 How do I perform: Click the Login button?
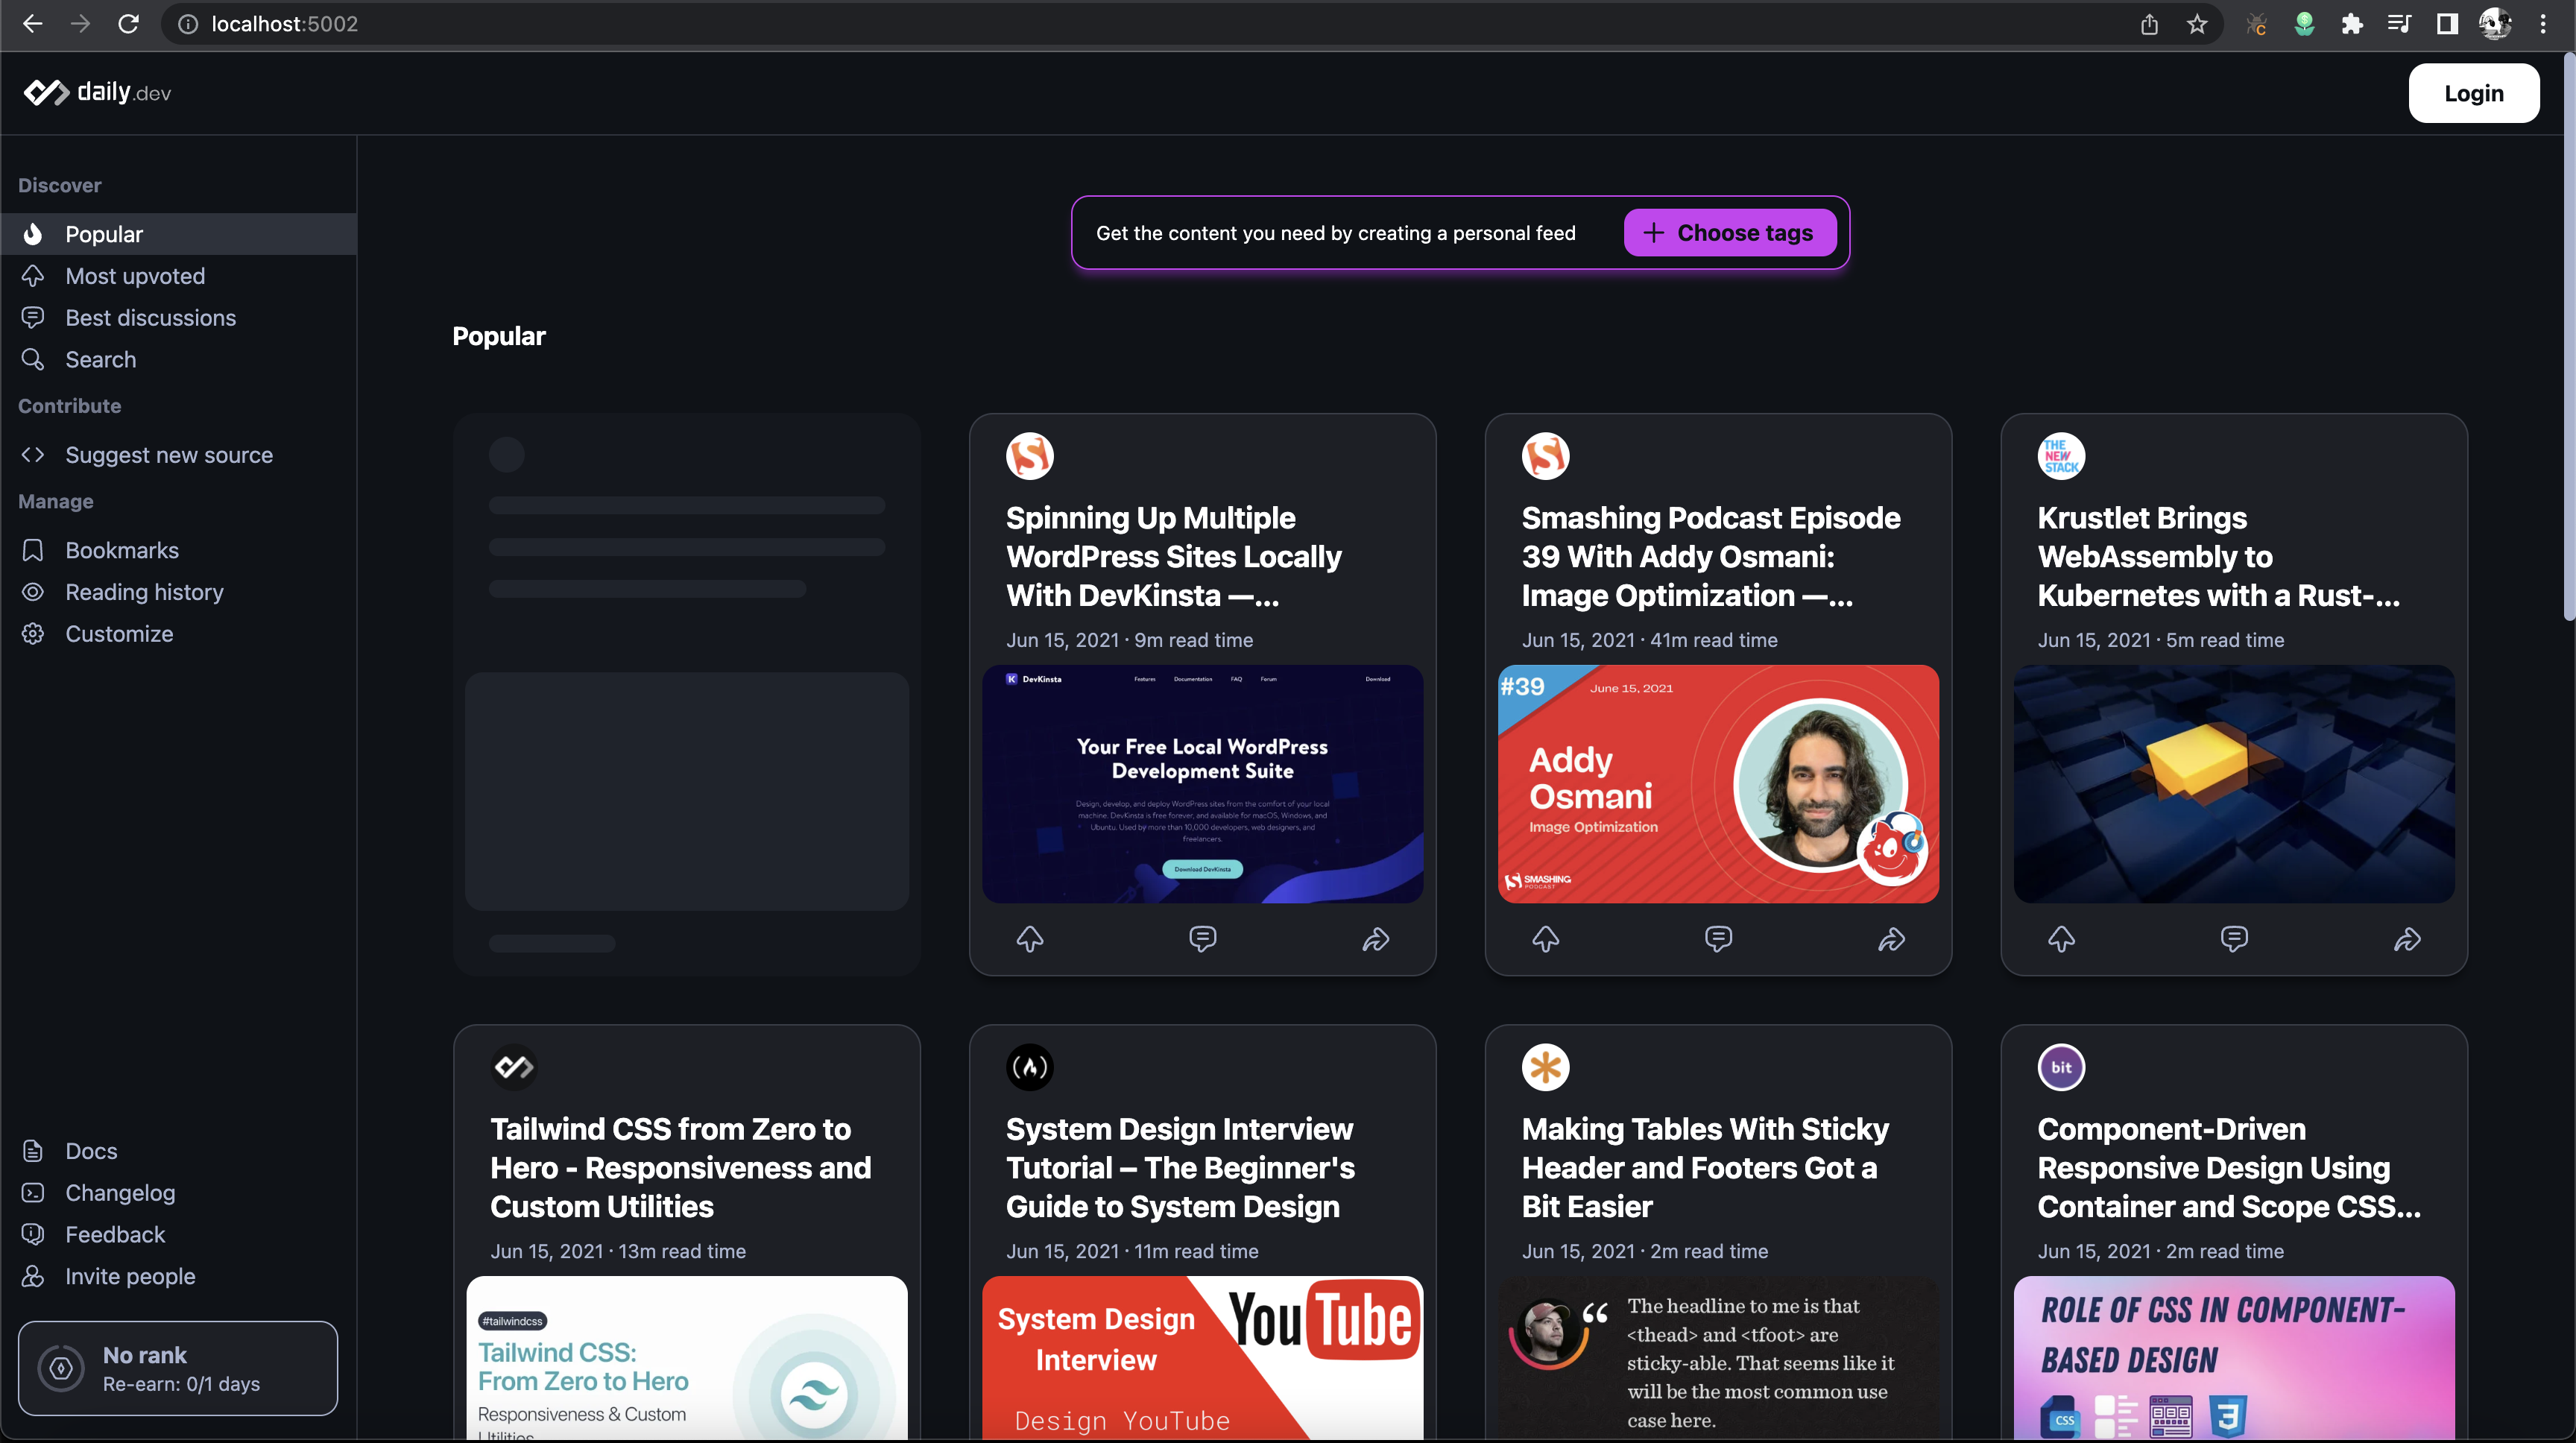[x=2473, y=93]
